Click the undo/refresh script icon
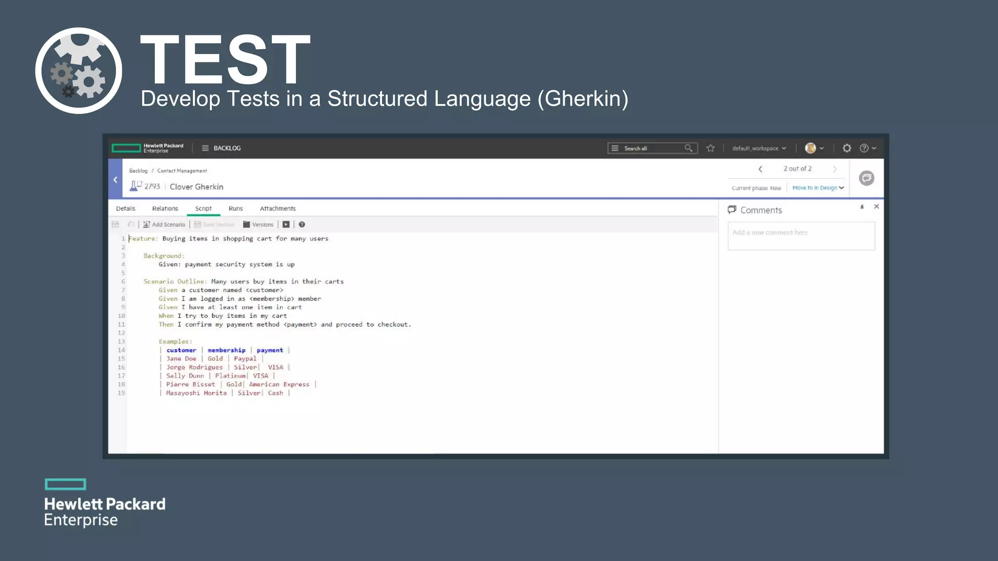998x561 pixels. point(131,224)
